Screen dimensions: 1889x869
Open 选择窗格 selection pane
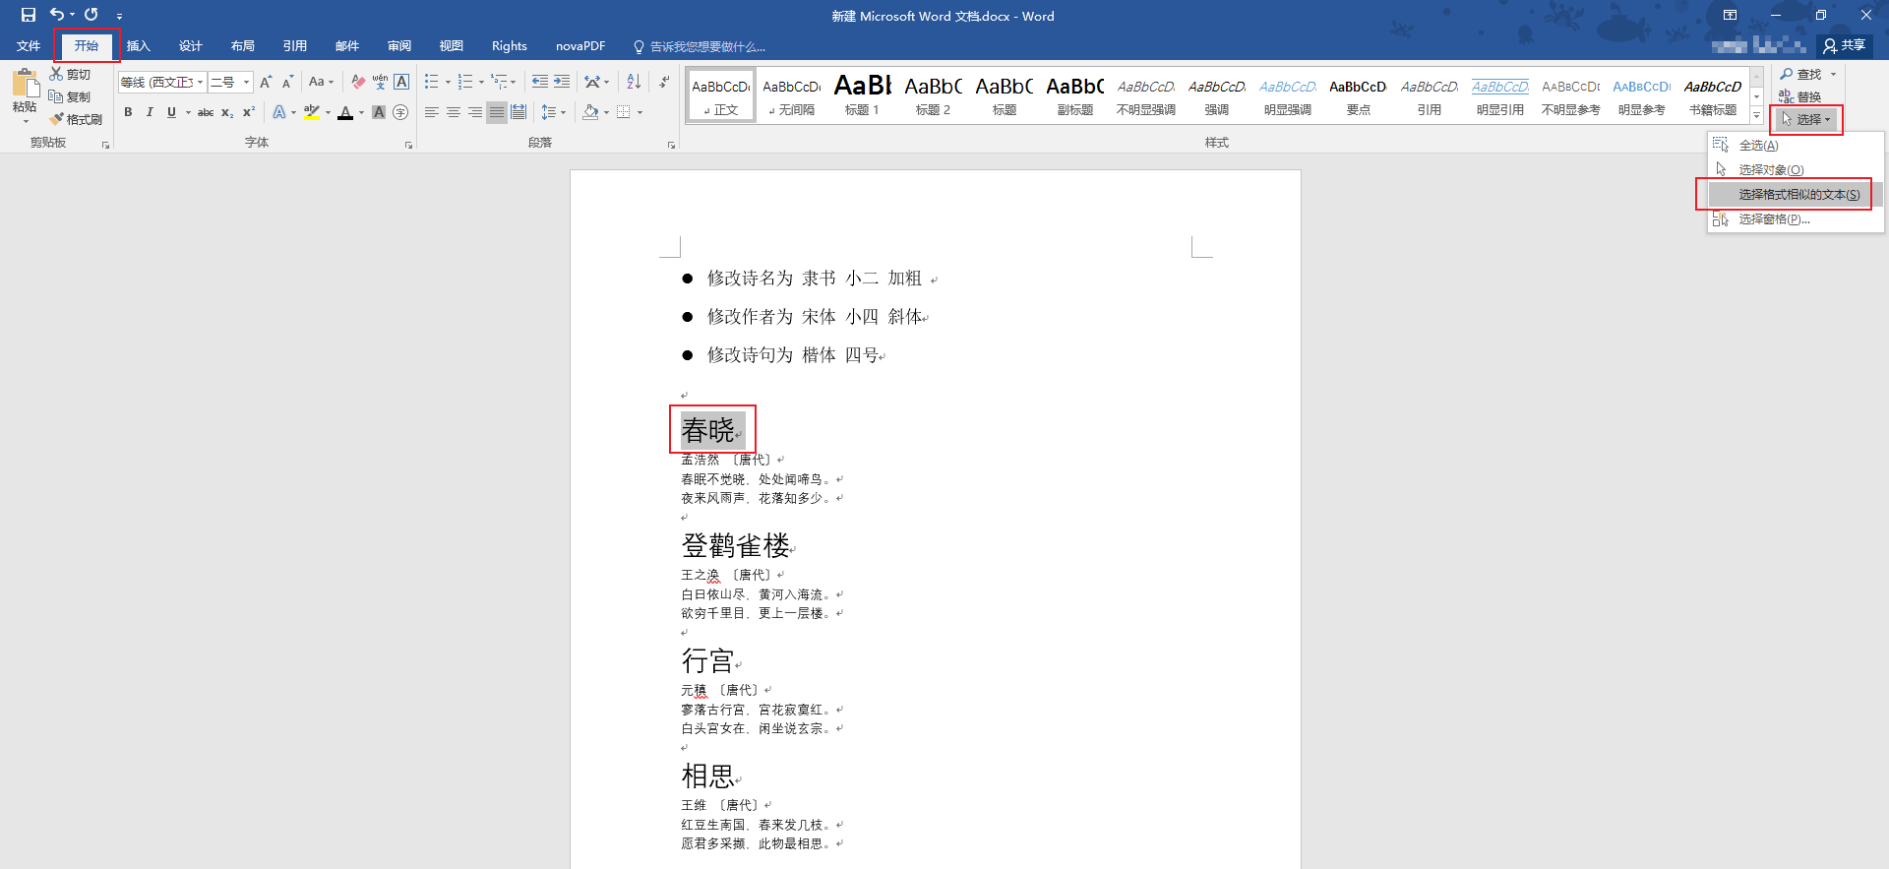click(1796, 218)
